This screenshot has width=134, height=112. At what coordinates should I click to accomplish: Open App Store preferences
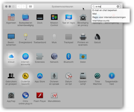pos(40,76)
